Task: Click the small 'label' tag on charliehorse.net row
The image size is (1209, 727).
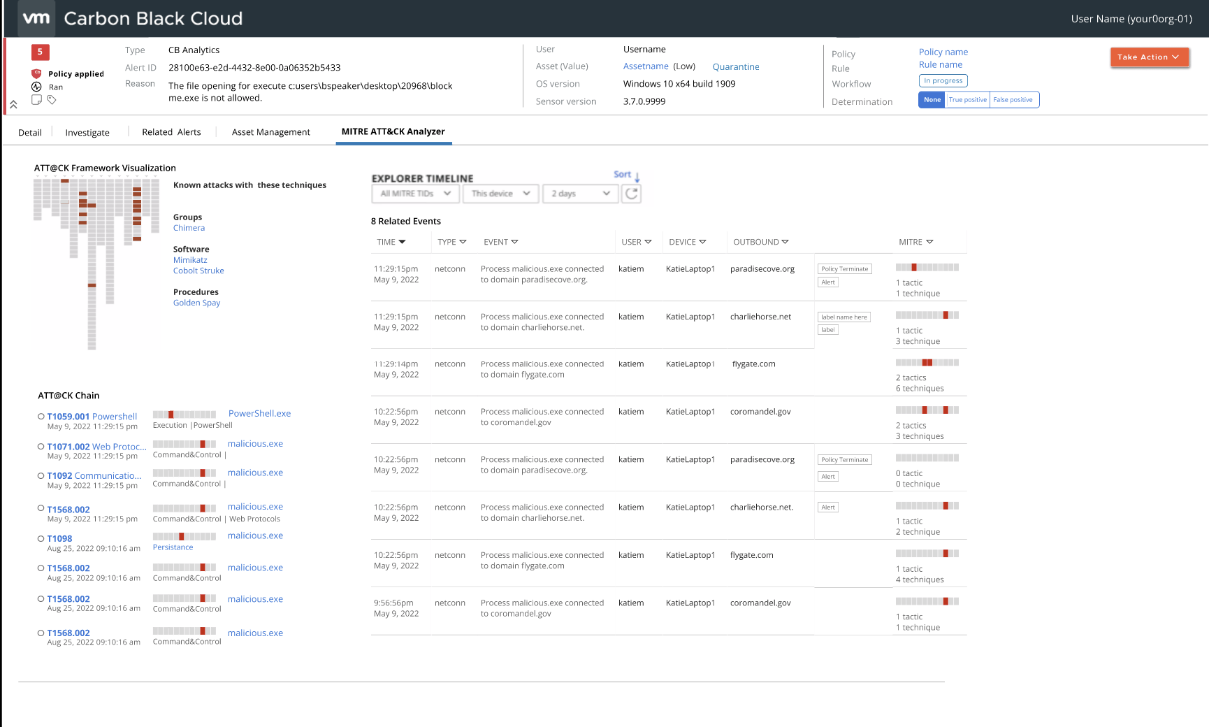Action: (x=828, y=329)
